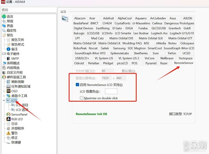Image resolution: width=209 pixels, height=154 pixels.
Task: Click the preview width field 1920
Action: [106, 78]
